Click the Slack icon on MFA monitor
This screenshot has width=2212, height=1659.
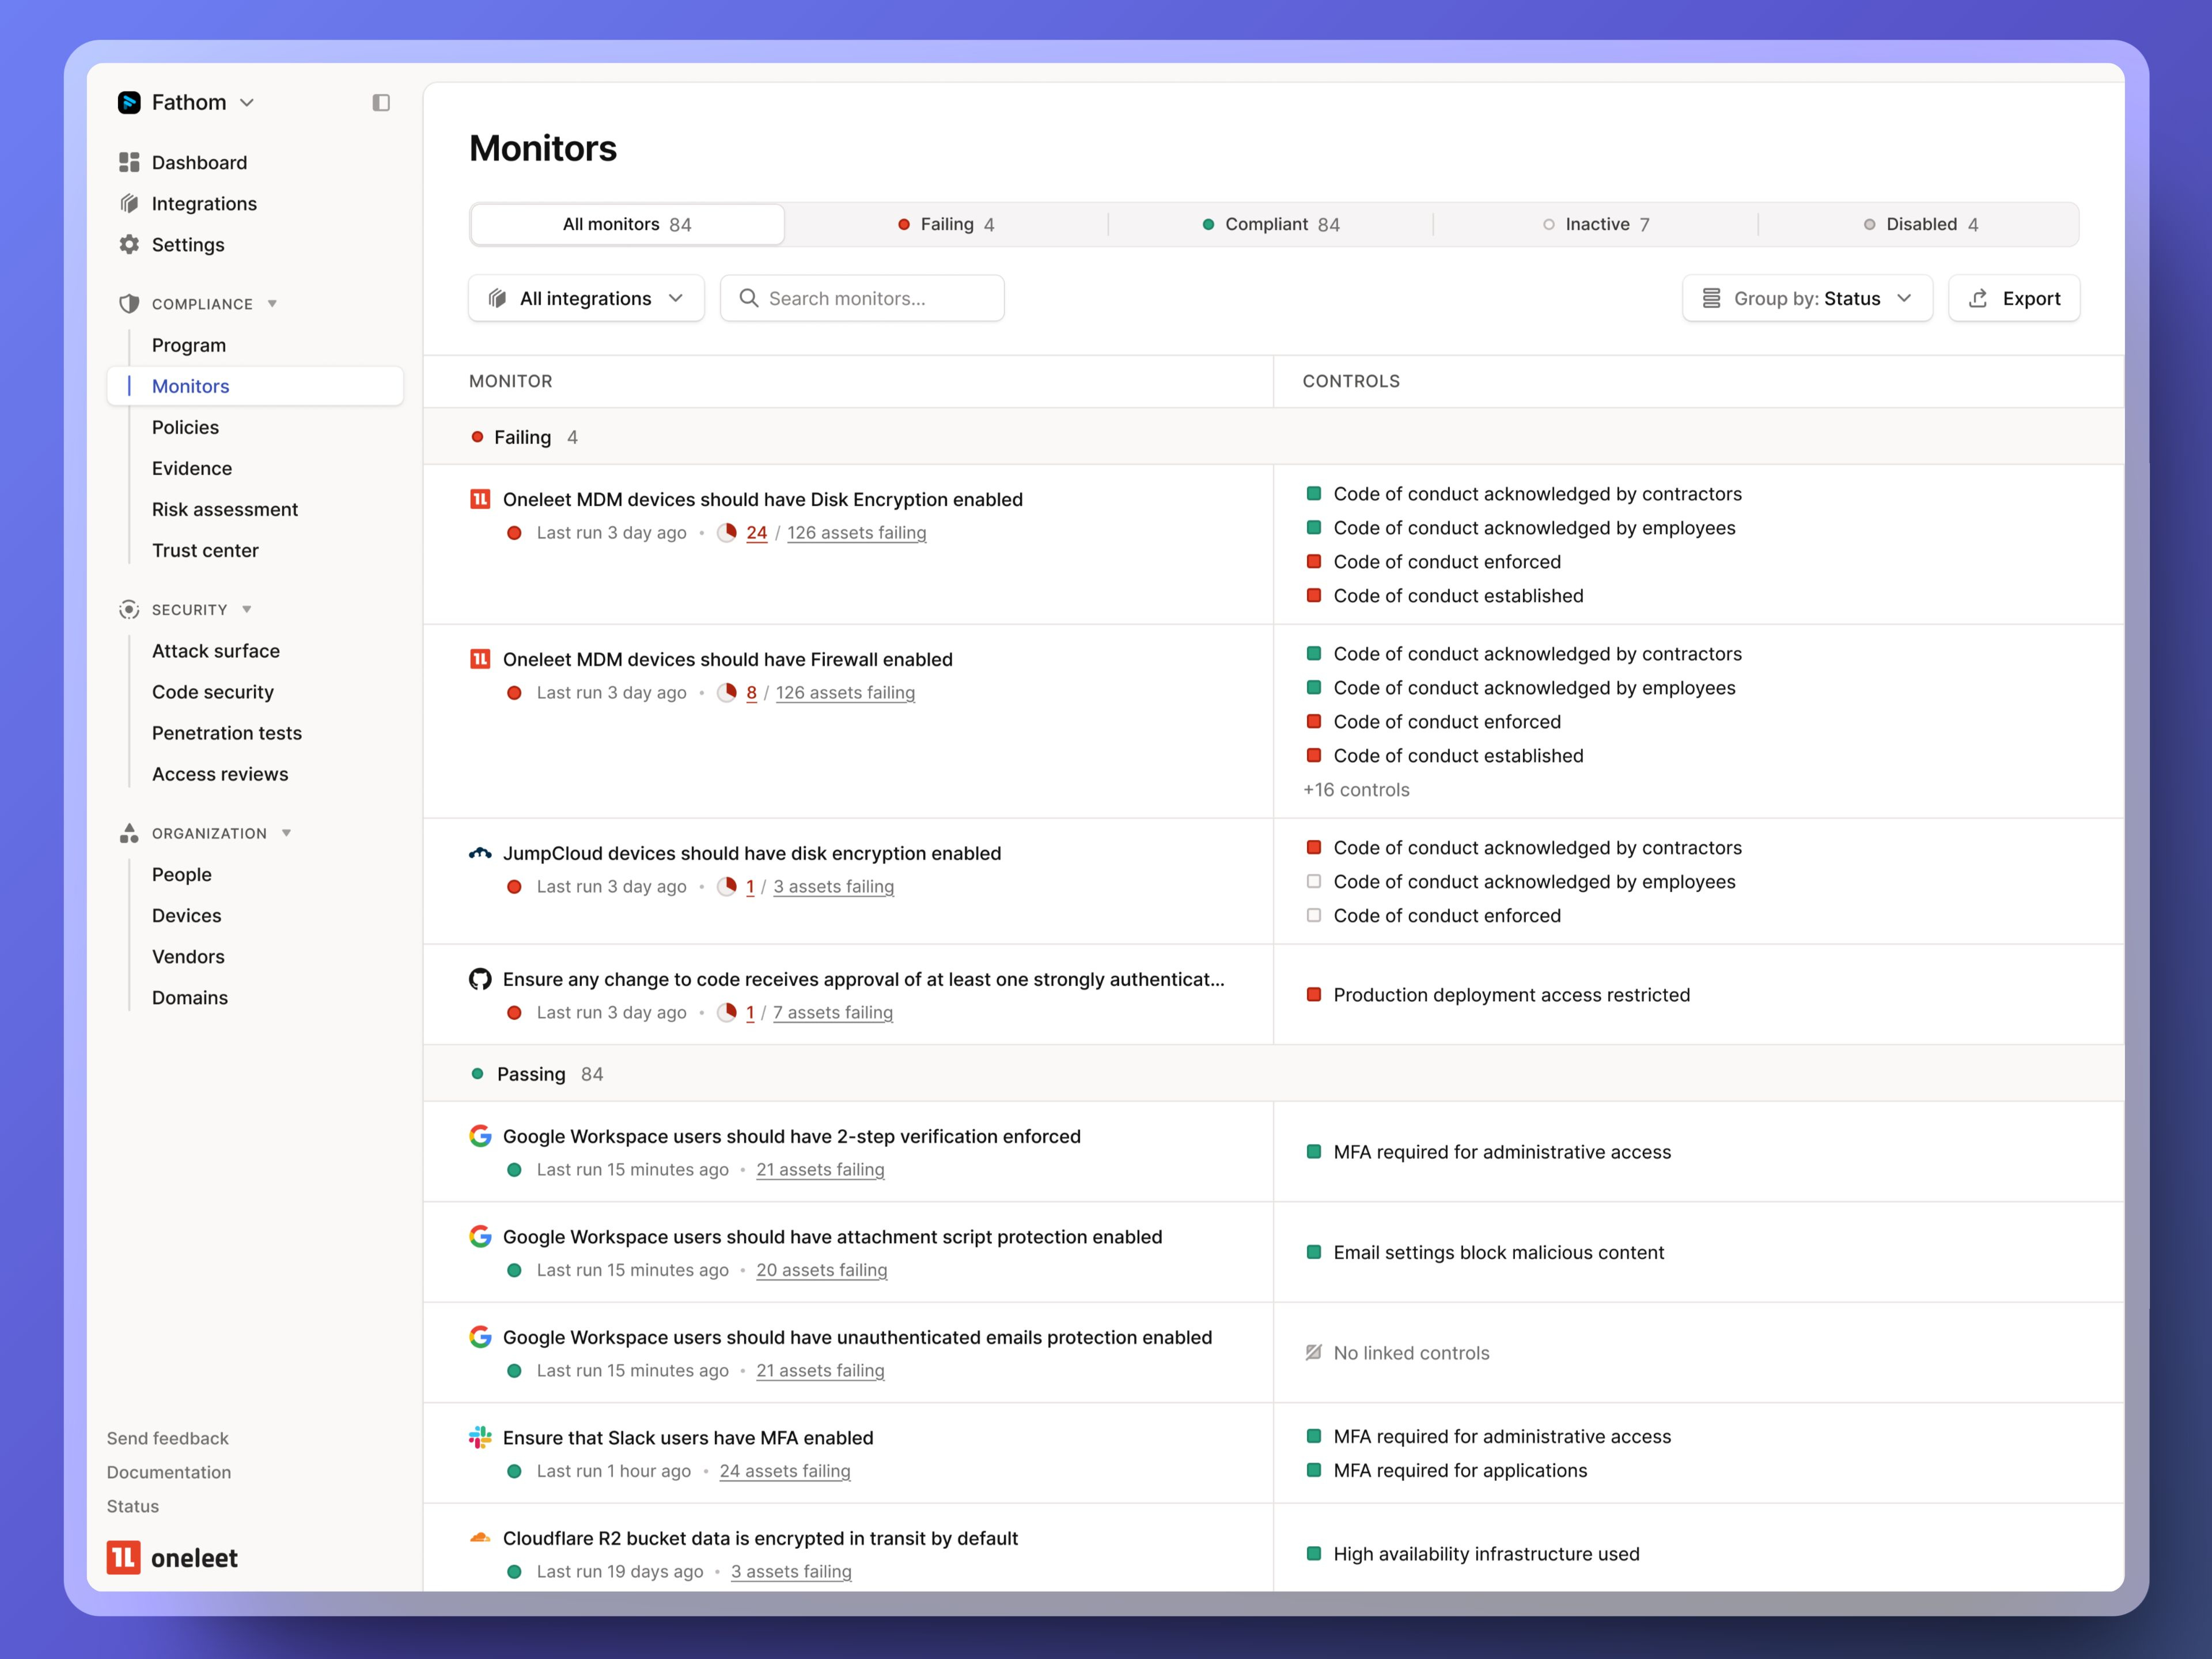coord(480,1437)
